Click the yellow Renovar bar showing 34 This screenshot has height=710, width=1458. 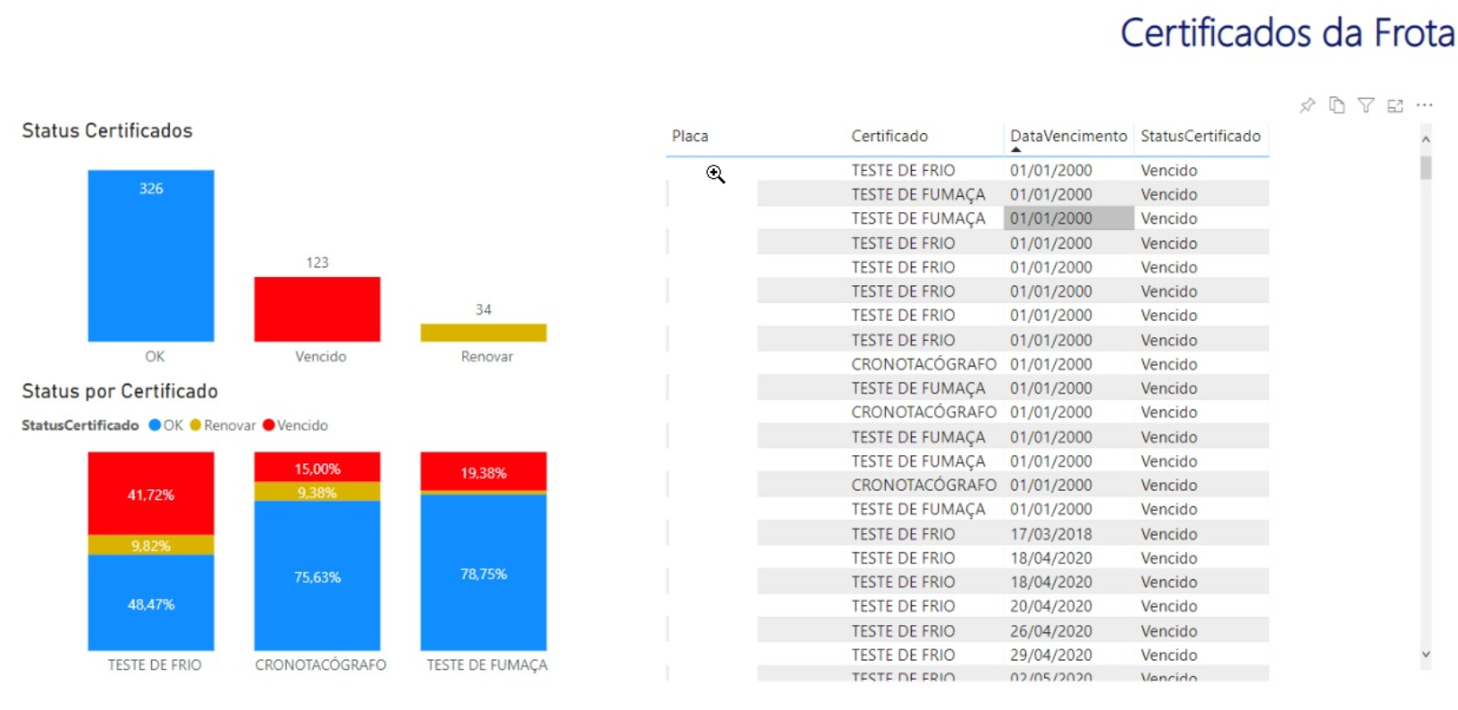[484, 333]
